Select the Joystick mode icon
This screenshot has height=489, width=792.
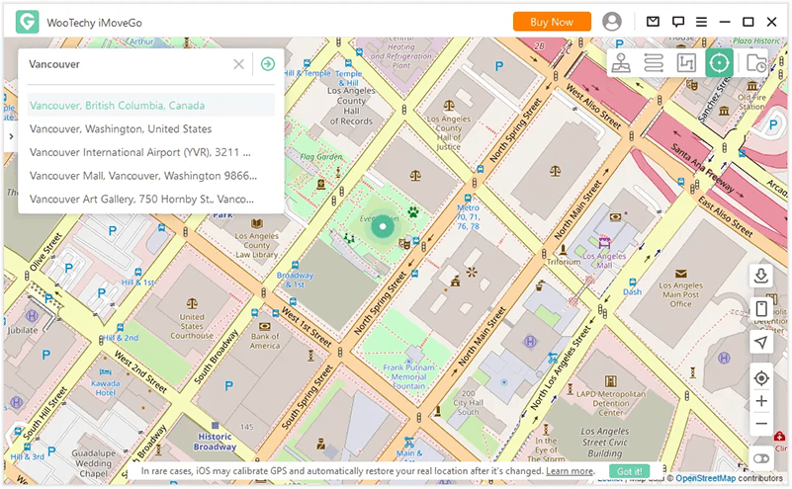(x=622, y=63)
